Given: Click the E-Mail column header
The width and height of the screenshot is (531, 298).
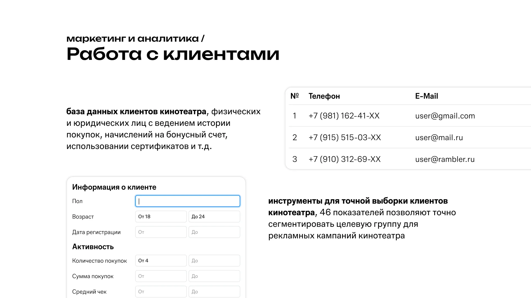Looking at the screenshot, I should click(x=426, y=96).
